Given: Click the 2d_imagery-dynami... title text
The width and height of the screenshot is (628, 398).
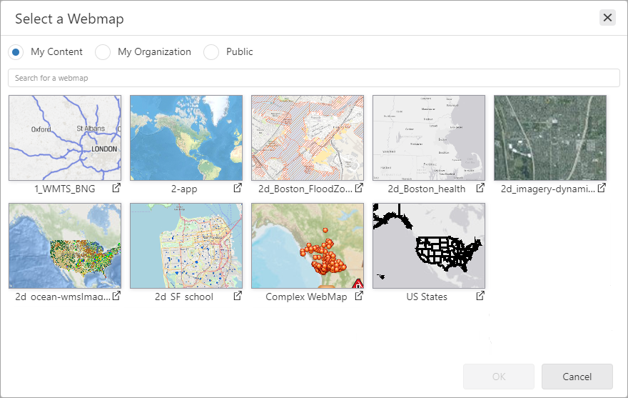Looking at the screenshot, I should [548, 189].
